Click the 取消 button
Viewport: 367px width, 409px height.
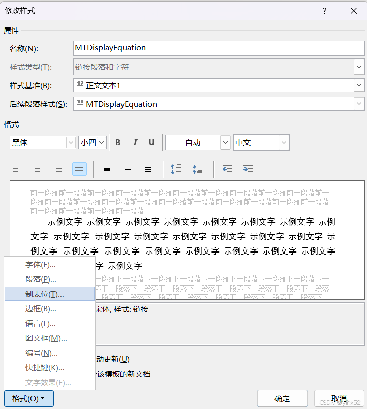pyautogui.click(x=339, y=398)
